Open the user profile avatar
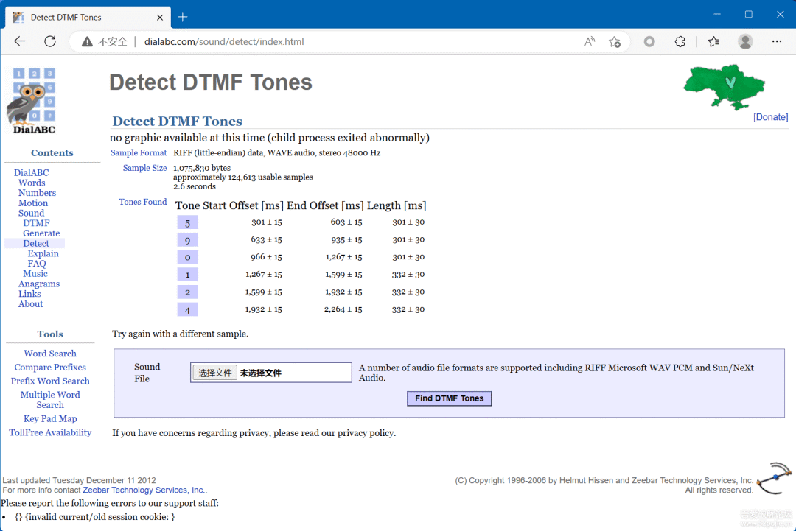Image resolution: width=796 pixels, height=531 pixels. (745, 41)
